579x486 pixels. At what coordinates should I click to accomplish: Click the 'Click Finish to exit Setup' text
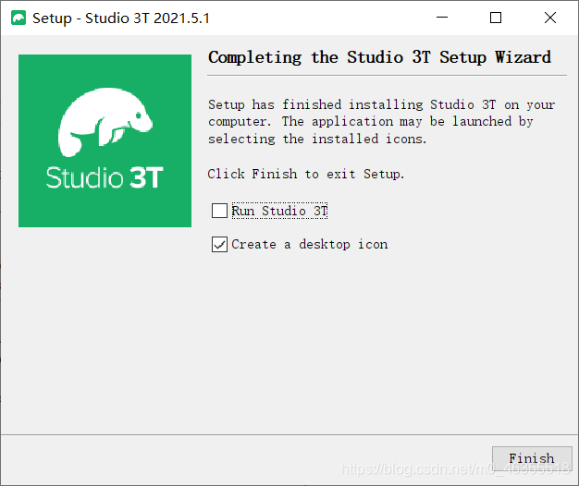coord(306,174)
